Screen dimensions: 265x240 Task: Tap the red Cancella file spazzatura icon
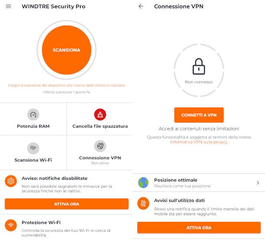point(100,114)
